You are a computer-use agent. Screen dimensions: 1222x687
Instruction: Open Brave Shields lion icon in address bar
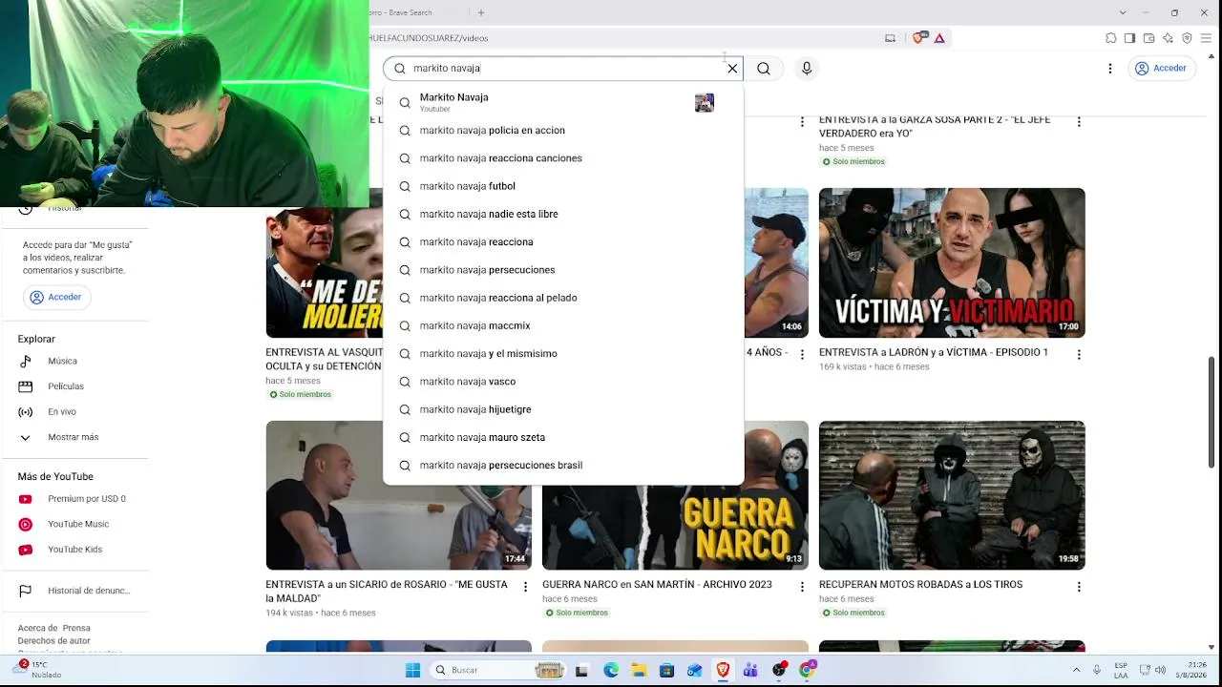coord(918,38)
